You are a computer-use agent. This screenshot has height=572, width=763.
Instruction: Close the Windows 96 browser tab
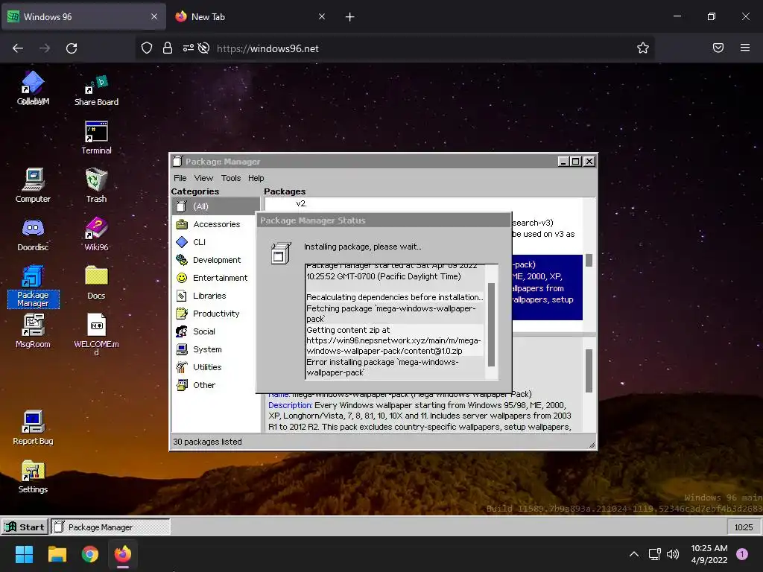tap(153, 17)
